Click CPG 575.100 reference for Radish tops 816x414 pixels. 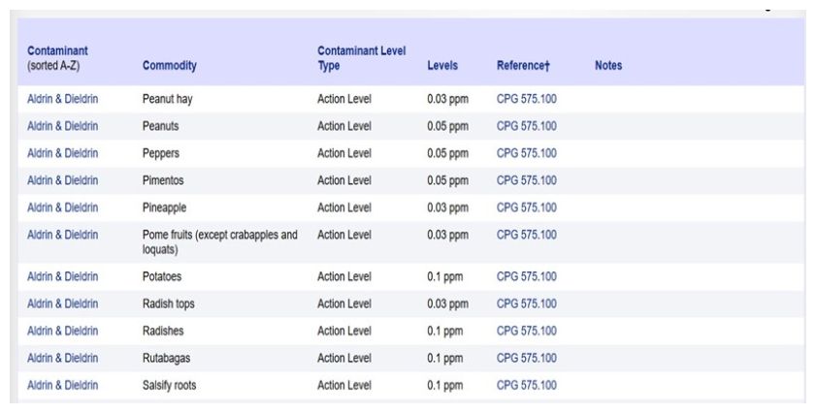tap(526, 303)
